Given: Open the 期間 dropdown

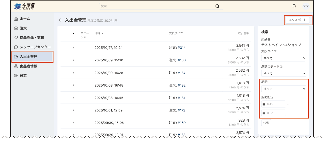Looking at the screenshot, I should 283,89.
